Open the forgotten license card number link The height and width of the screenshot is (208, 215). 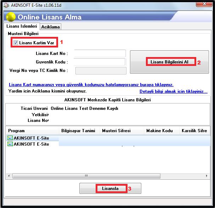pos(91,85)
